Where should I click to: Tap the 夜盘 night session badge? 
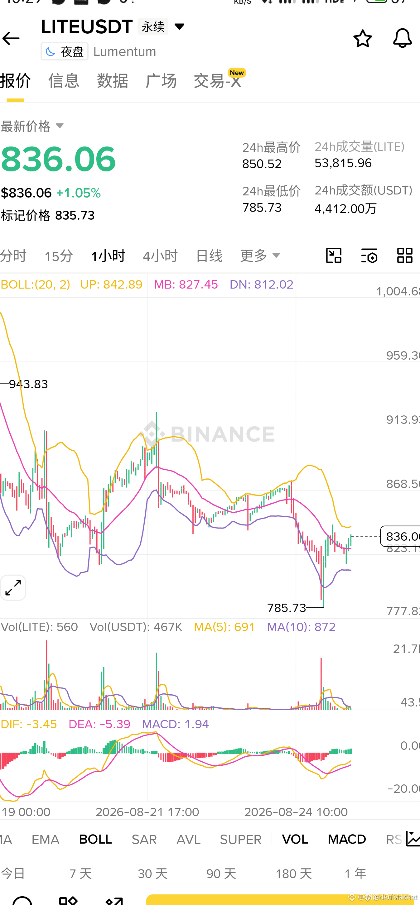click(x=65, y=51)
